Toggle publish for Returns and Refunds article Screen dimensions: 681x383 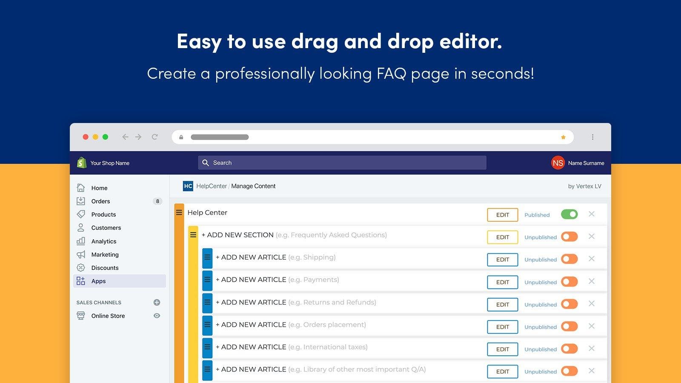[x=569, y=304]
